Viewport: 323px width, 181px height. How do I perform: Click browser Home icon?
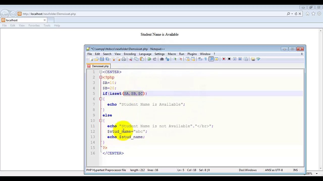coord(308,14)
